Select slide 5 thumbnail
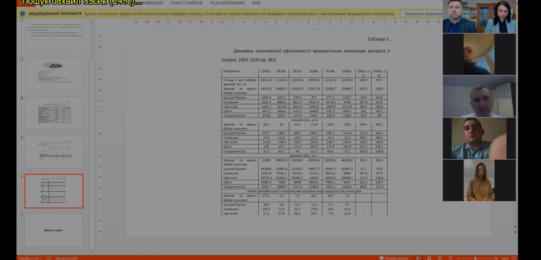 [x=54, y=152]
